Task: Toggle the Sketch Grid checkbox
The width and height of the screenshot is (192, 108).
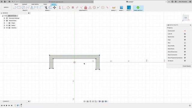Action: [x=185, y=37]
